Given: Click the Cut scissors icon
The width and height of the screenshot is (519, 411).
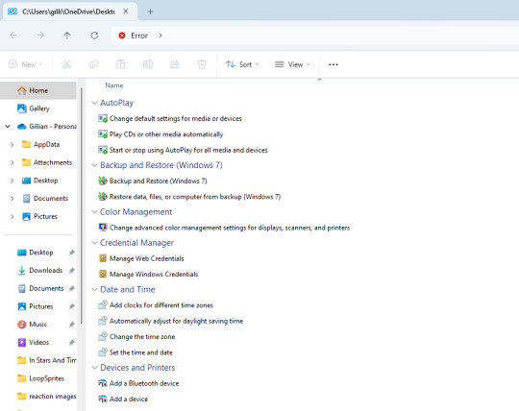Looking at the screenshot, I should tap(67, 64).
